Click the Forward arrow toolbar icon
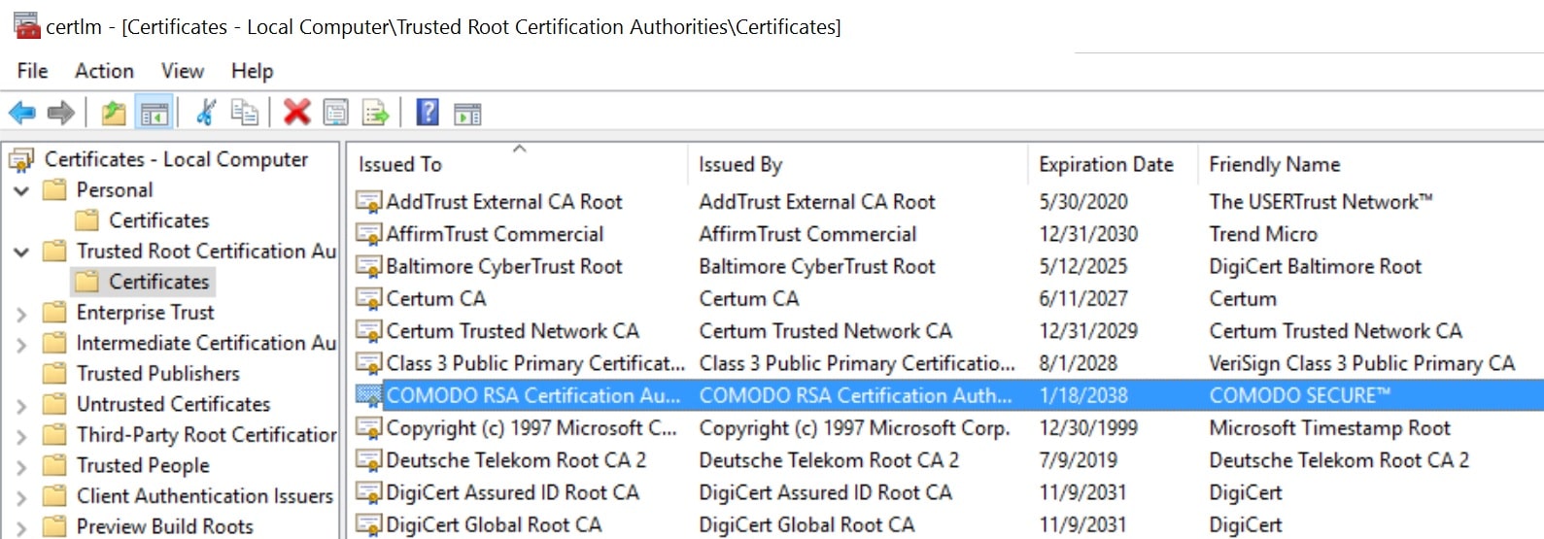 [x=61, y=114]
